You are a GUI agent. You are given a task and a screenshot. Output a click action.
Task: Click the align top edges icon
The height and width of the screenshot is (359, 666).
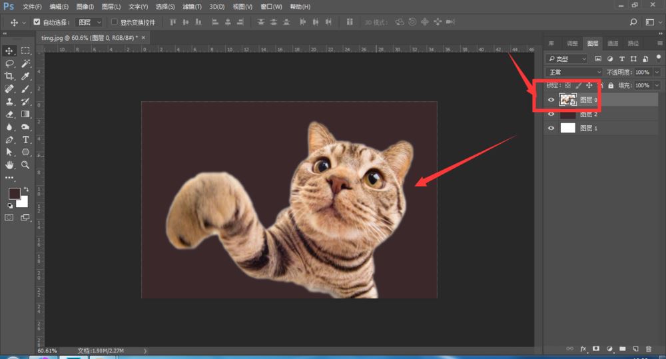click(x=173, y=22)
